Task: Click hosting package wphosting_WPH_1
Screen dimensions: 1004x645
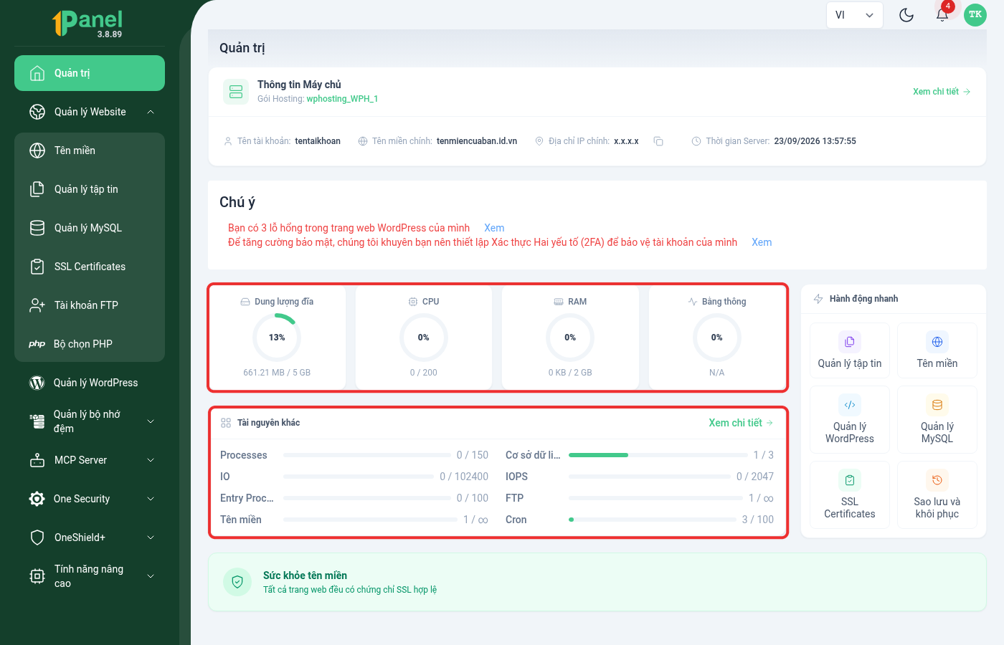Action: point(342,99)
